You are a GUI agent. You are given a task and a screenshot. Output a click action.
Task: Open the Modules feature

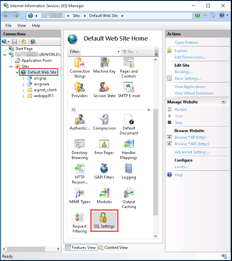coord(104,196)
